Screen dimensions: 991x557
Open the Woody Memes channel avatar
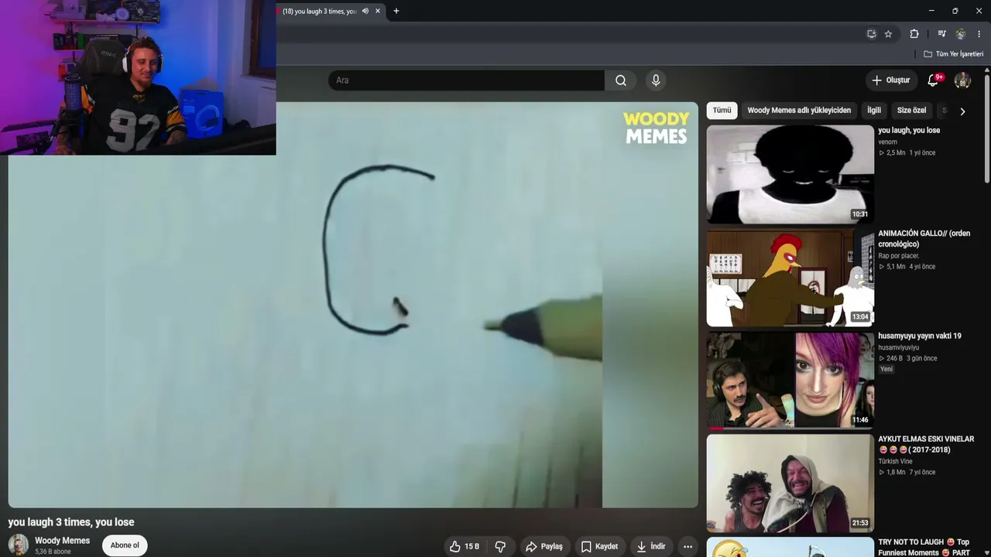[x=19, y=545]
